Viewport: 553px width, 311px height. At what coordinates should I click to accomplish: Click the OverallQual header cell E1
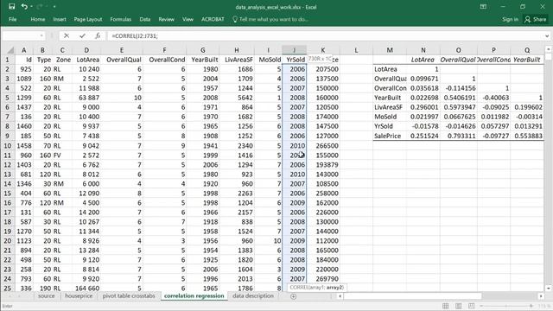coord(123,60)
